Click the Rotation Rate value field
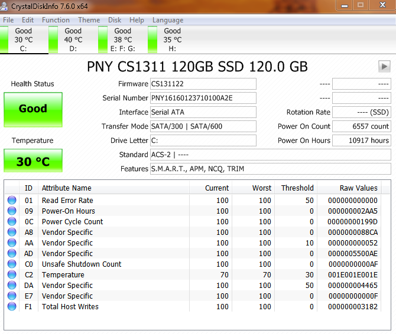This screenshot has width=396, height=334. (x=362, y=112)
